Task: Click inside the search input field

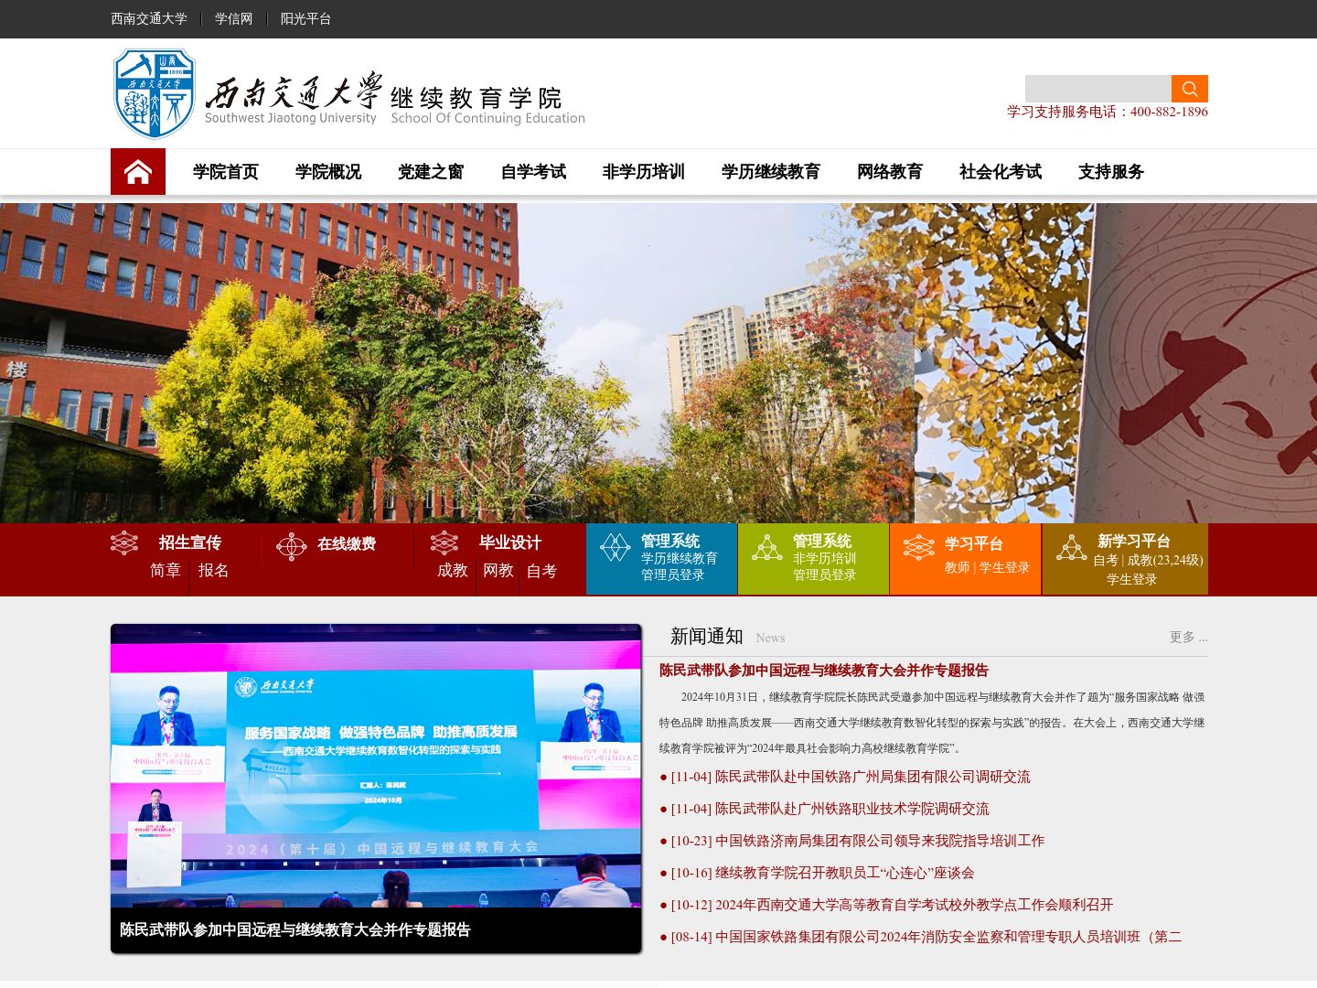Action: coord(1098,89)
